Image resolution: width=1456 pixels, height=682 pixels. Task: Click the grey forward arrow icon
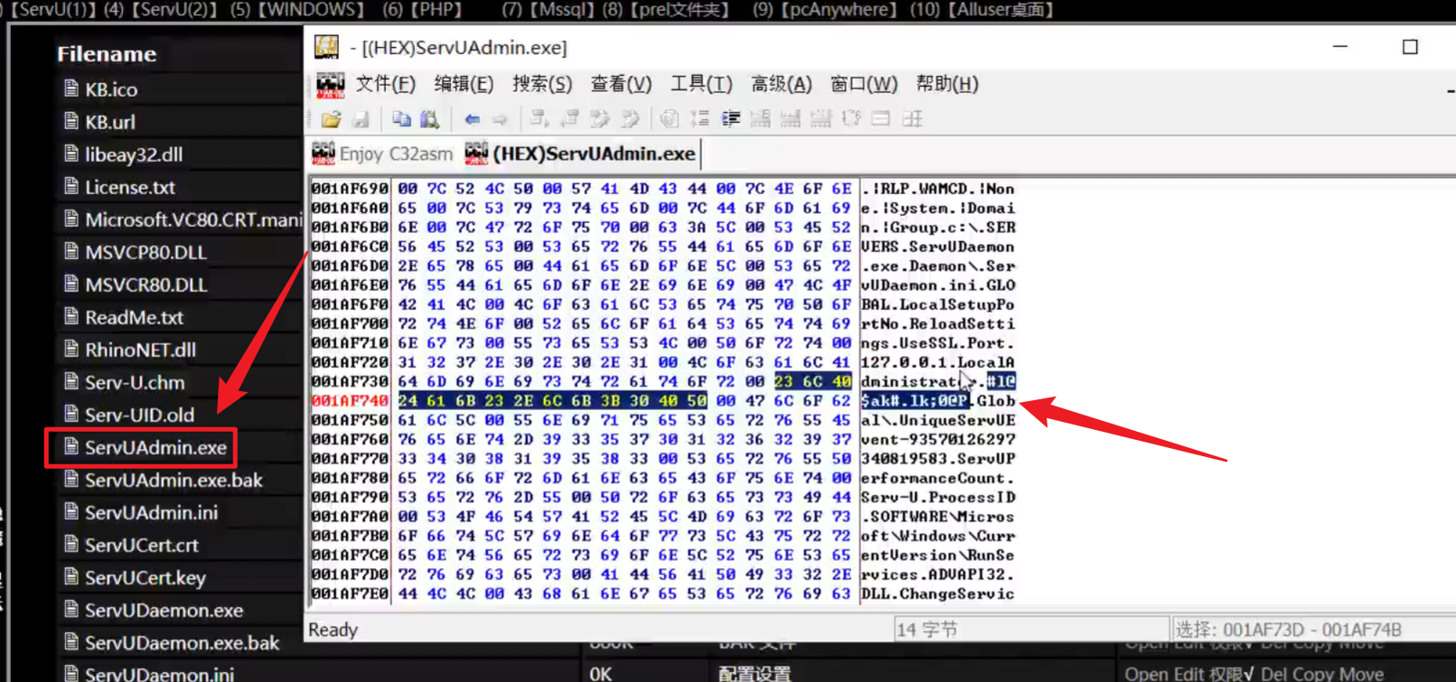click(x=500, y=119)
